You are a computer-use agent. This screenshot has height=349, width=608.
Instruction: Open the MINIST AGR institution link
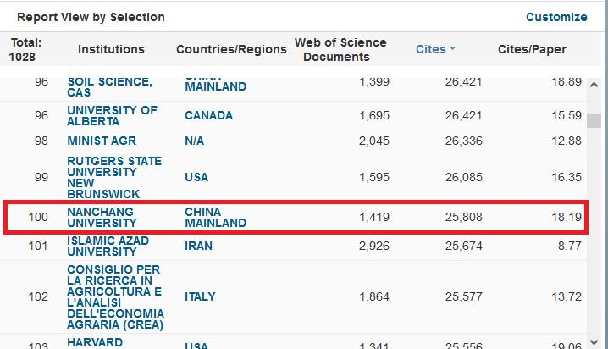click(x=102, y=141)
